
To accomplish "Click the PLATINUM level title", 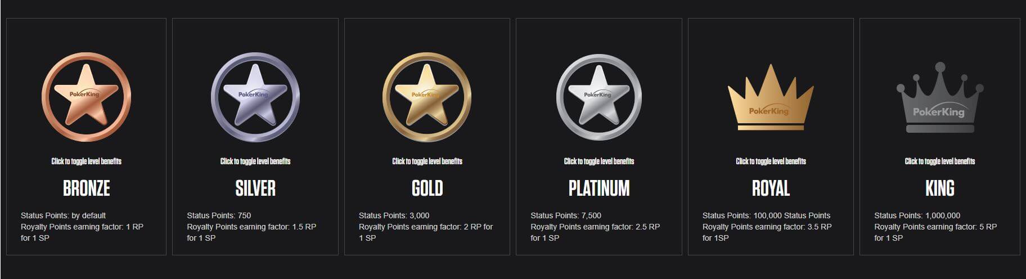I will point(598,188).
